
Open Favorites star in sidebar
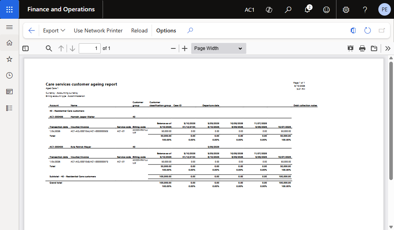tap(9, 59)
